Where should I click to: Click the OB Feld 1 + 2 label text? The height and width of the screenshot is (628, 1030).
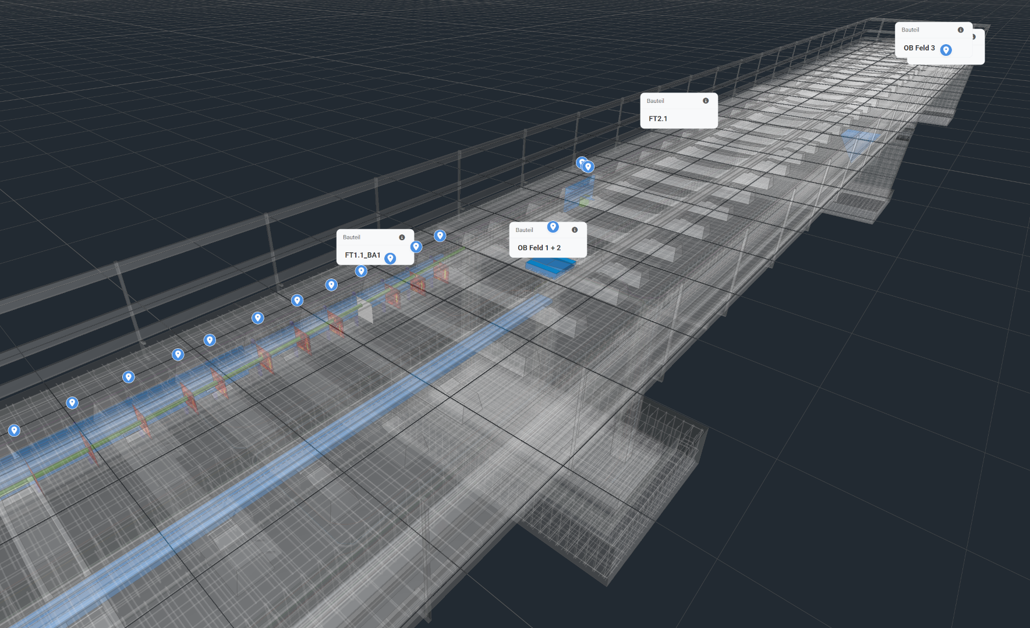point(539,248)
